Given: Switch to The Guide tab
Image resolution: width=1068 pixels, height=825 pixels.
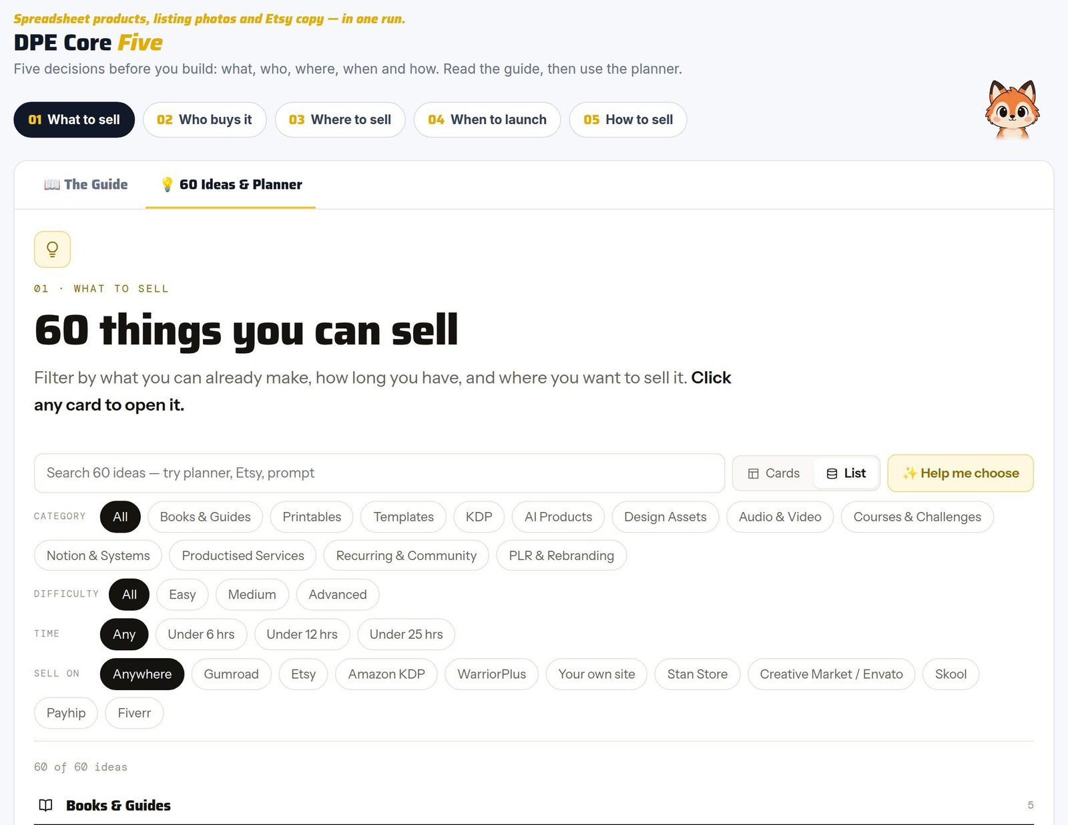Looking at the screenshot, I should [86, 184].
